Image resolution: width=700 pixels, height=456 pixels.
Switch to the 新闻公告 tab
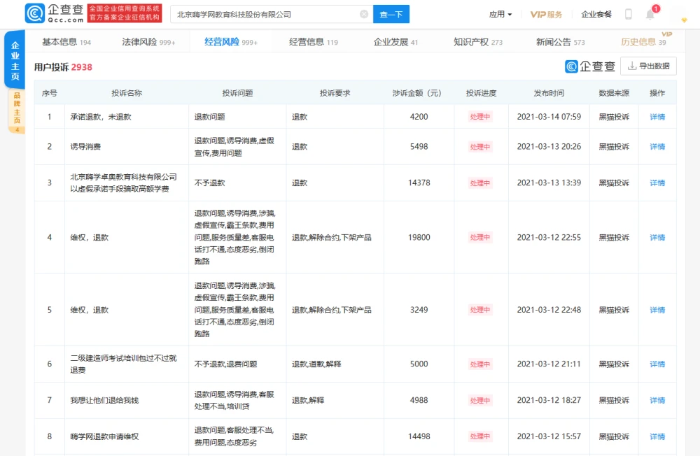pos(560,42)
